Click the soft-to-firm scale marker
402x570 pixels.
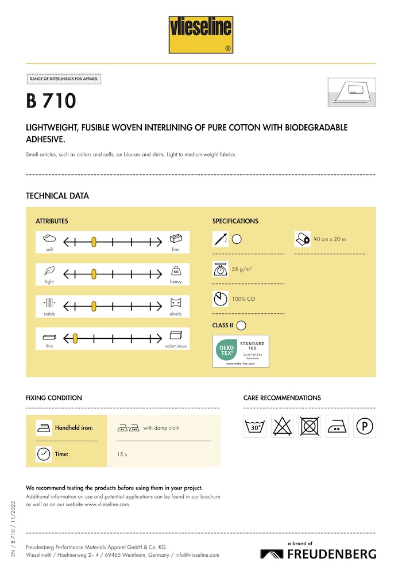point(94,242)
